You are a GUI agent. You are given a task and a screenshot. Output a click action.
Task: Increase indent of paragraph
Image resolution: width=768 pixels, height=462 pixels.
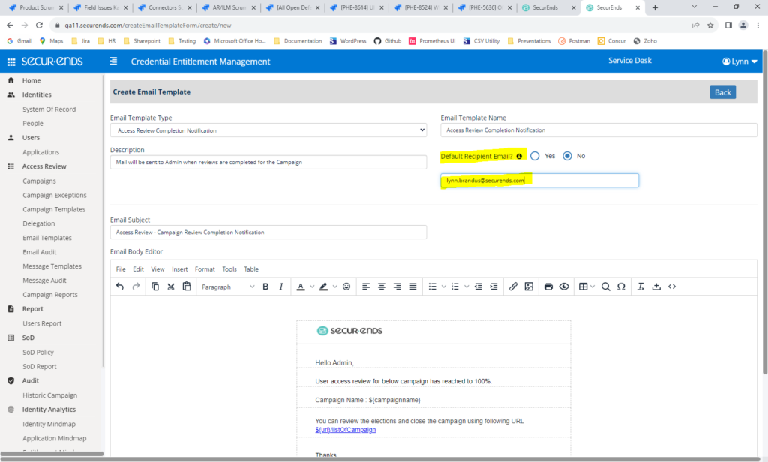click(x=493, y=286)
